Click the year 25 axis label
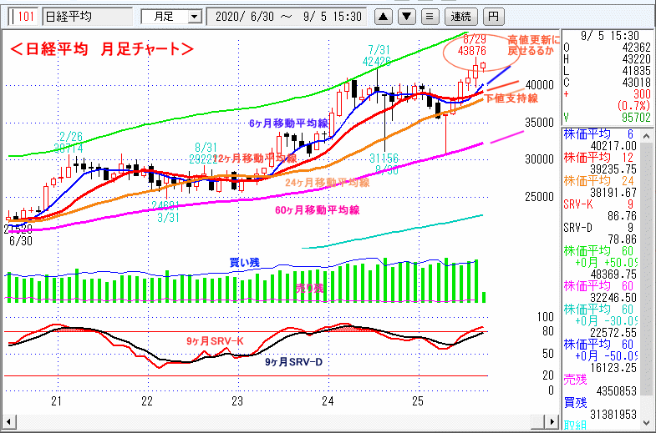This screenshot has height=433, width=656. [x=418, y=401]
